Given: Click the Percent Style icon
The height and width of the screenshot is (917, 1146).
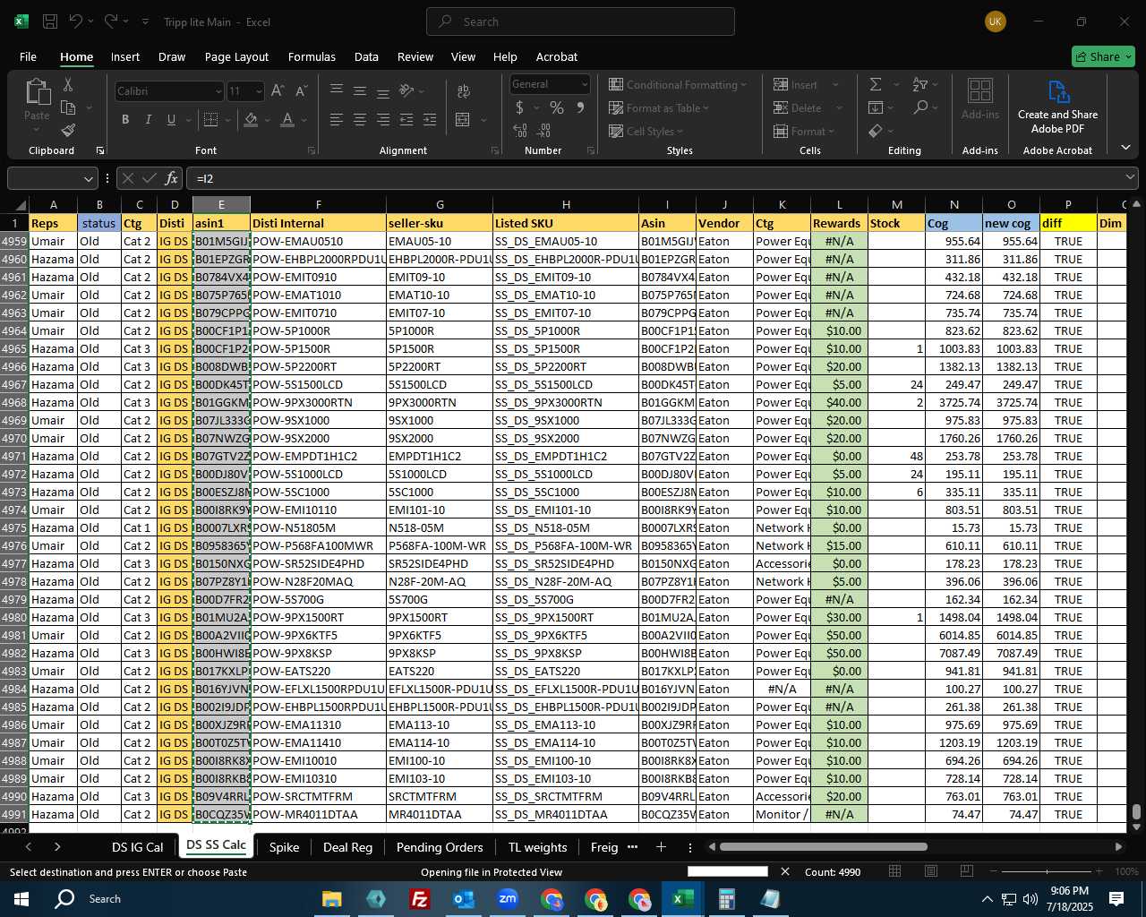Looking at the screenshot, I should point(557,108).
